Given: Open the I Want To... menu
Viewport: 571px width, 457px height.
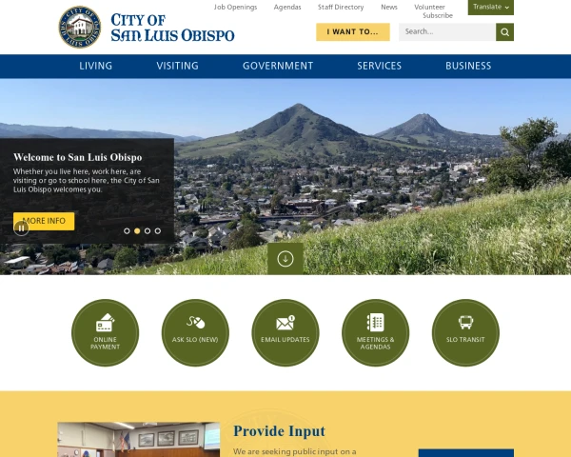Looking at the screenshot, I should pos(352,32).
